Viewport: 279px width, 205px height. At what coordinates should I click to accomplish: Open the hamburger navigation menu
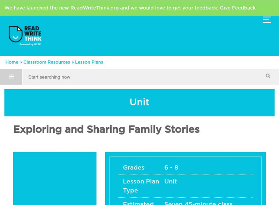[267, 20]
